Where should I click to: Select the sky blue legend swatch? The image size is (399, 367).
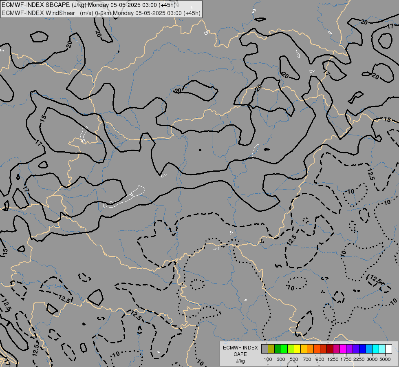(x=369, y=349)
